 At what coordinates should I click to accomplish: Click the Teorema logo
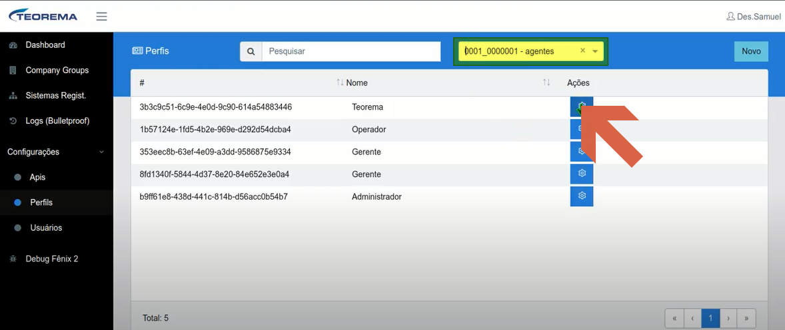43,16
